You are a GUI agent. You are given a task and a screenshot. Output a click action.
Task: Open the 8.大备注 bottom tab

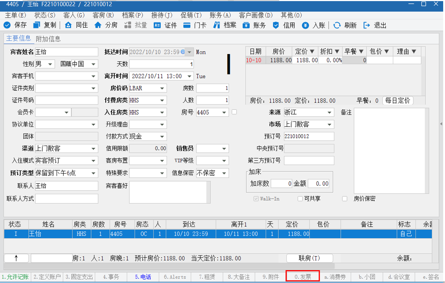coord(239,277)
